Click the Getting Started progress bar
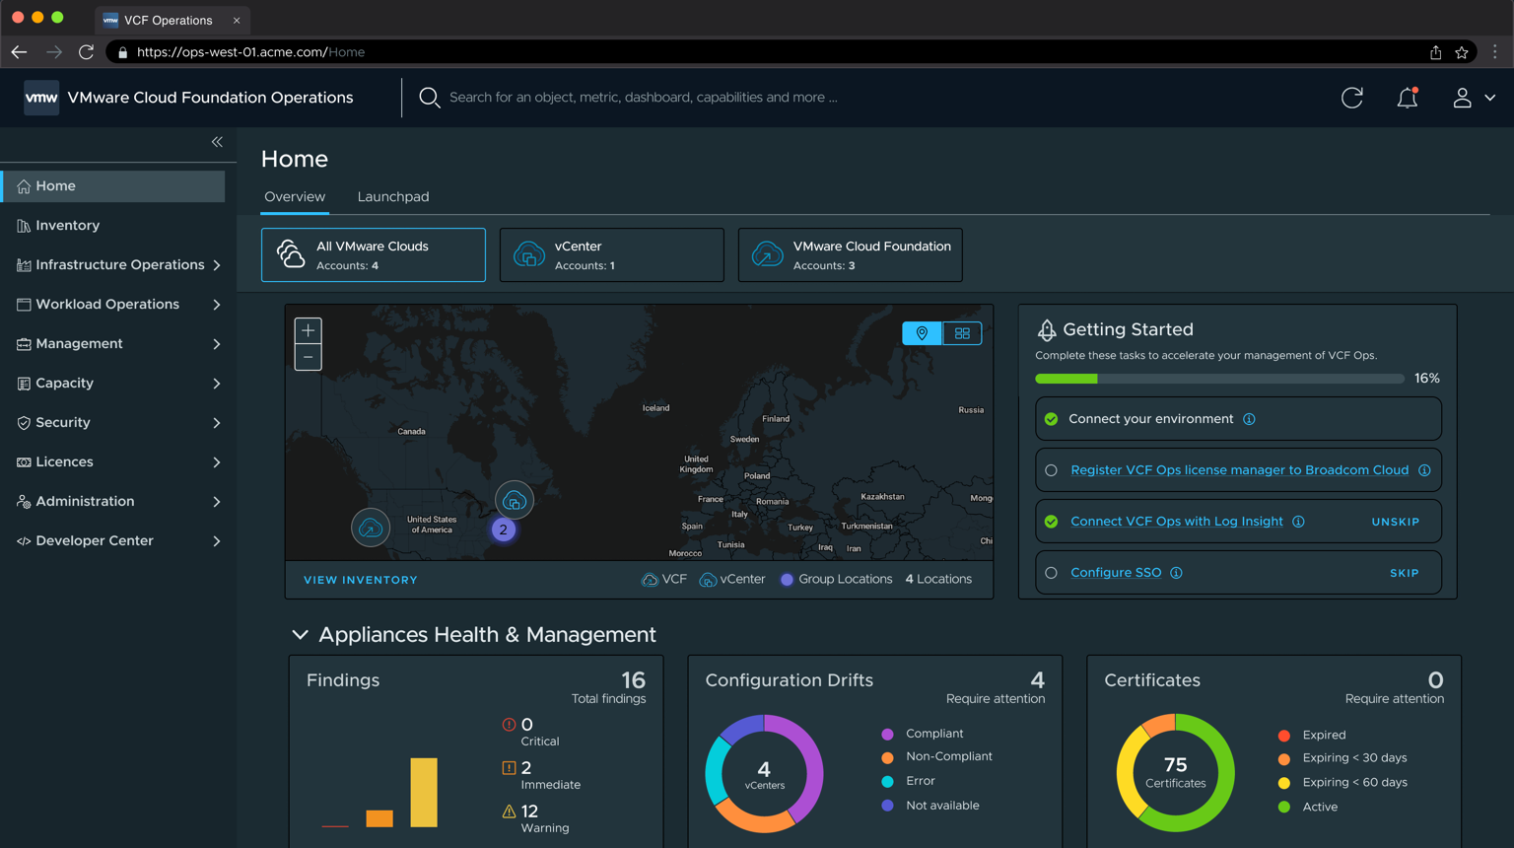1514x848 pixels. tap(1219, 379)
